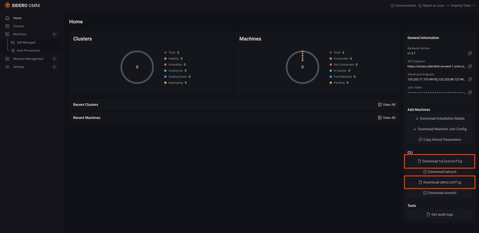Collapse the Machines sidebar section
This screenshot has height=233, width=479.
(x=54, y=34)
